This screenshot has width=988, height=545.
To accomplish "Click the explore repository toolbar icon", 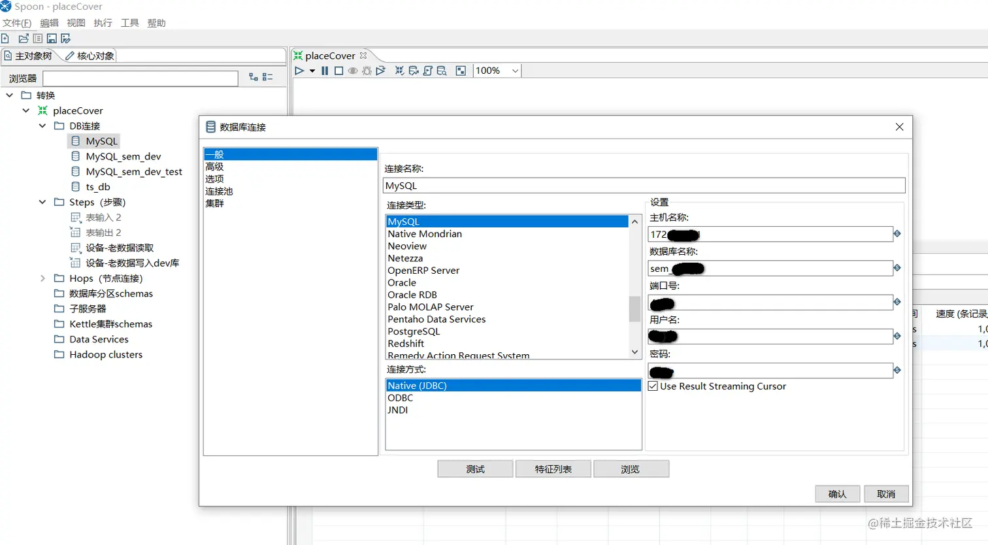I will coord(38,39).
